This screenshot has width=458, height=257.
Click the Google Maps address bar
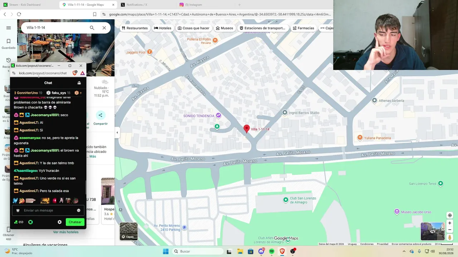(220, 14)
